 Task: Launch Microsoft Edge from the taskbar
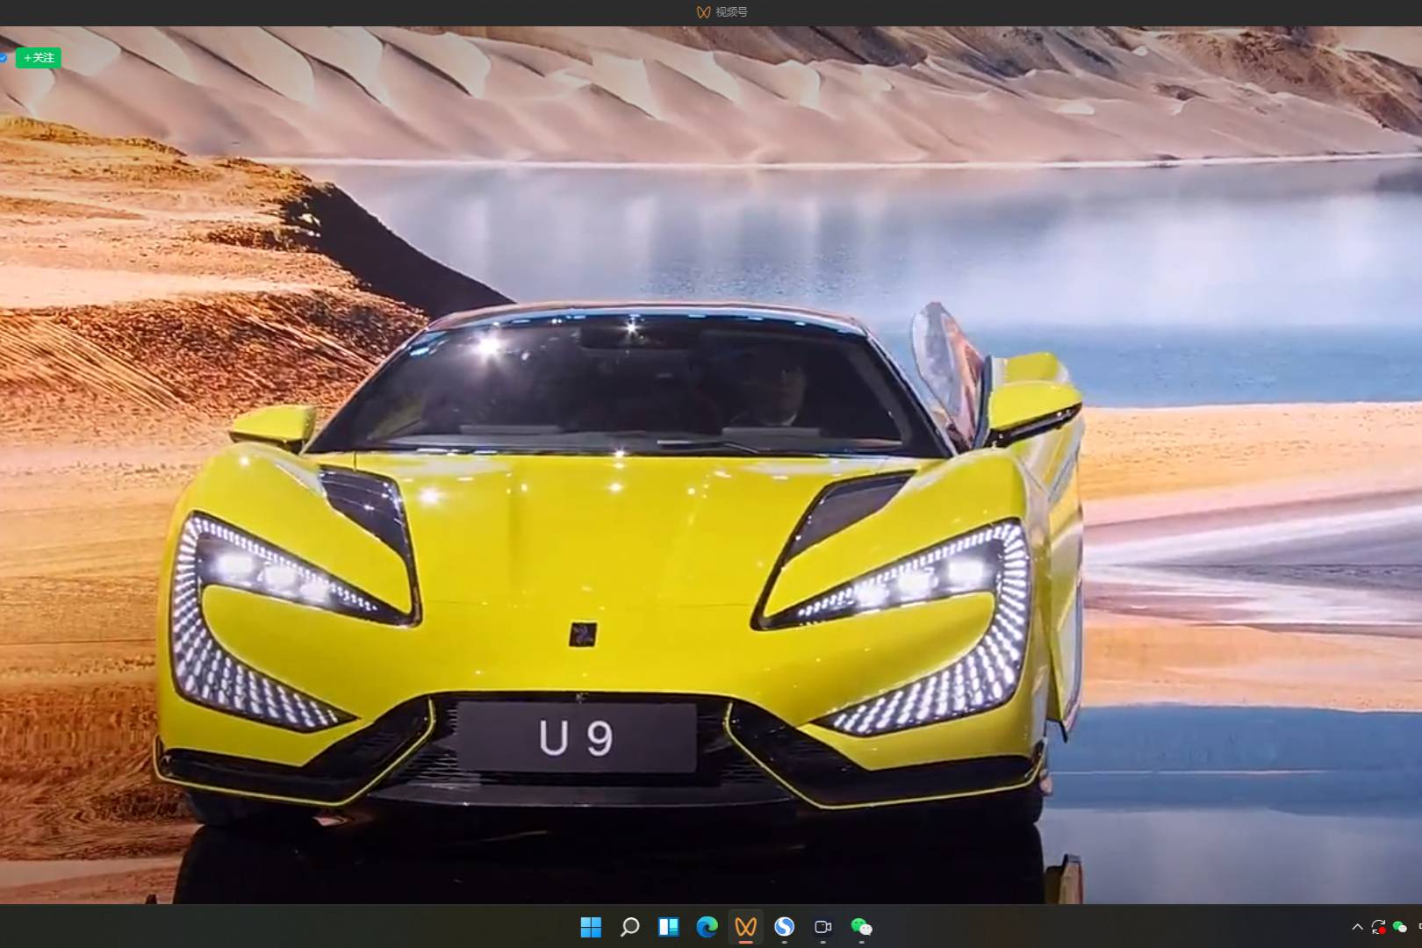click(707, 927)
